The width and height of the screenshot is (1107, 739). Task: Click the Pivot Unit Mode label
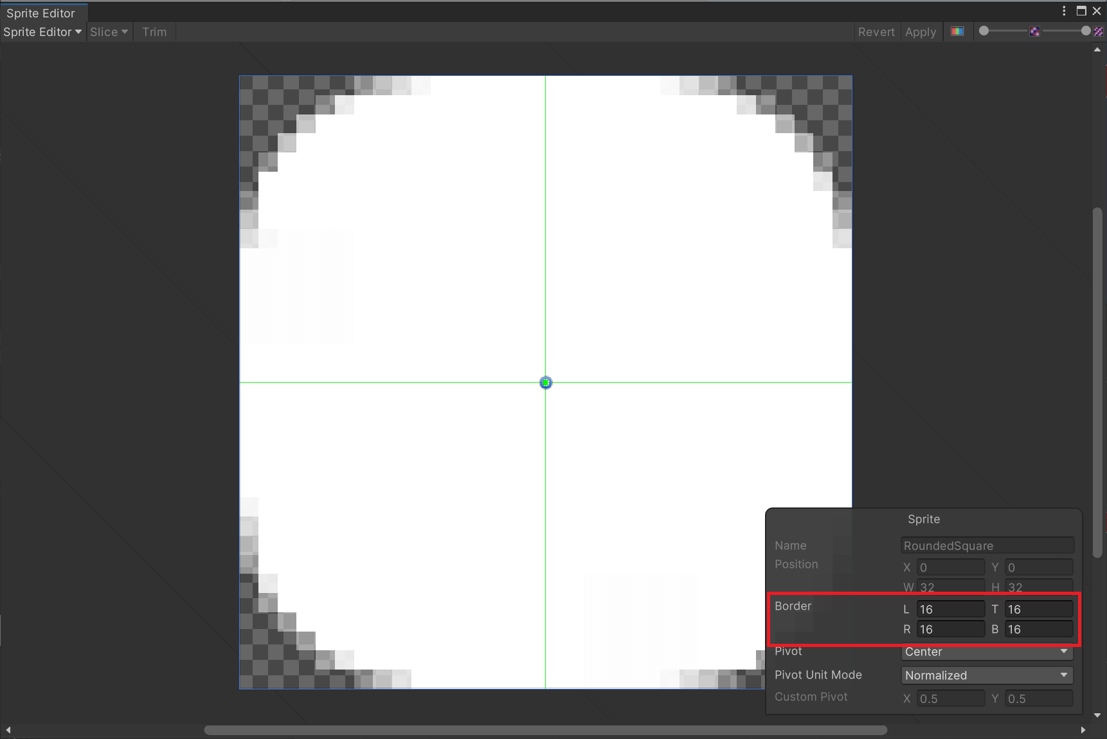click(818, 675)
